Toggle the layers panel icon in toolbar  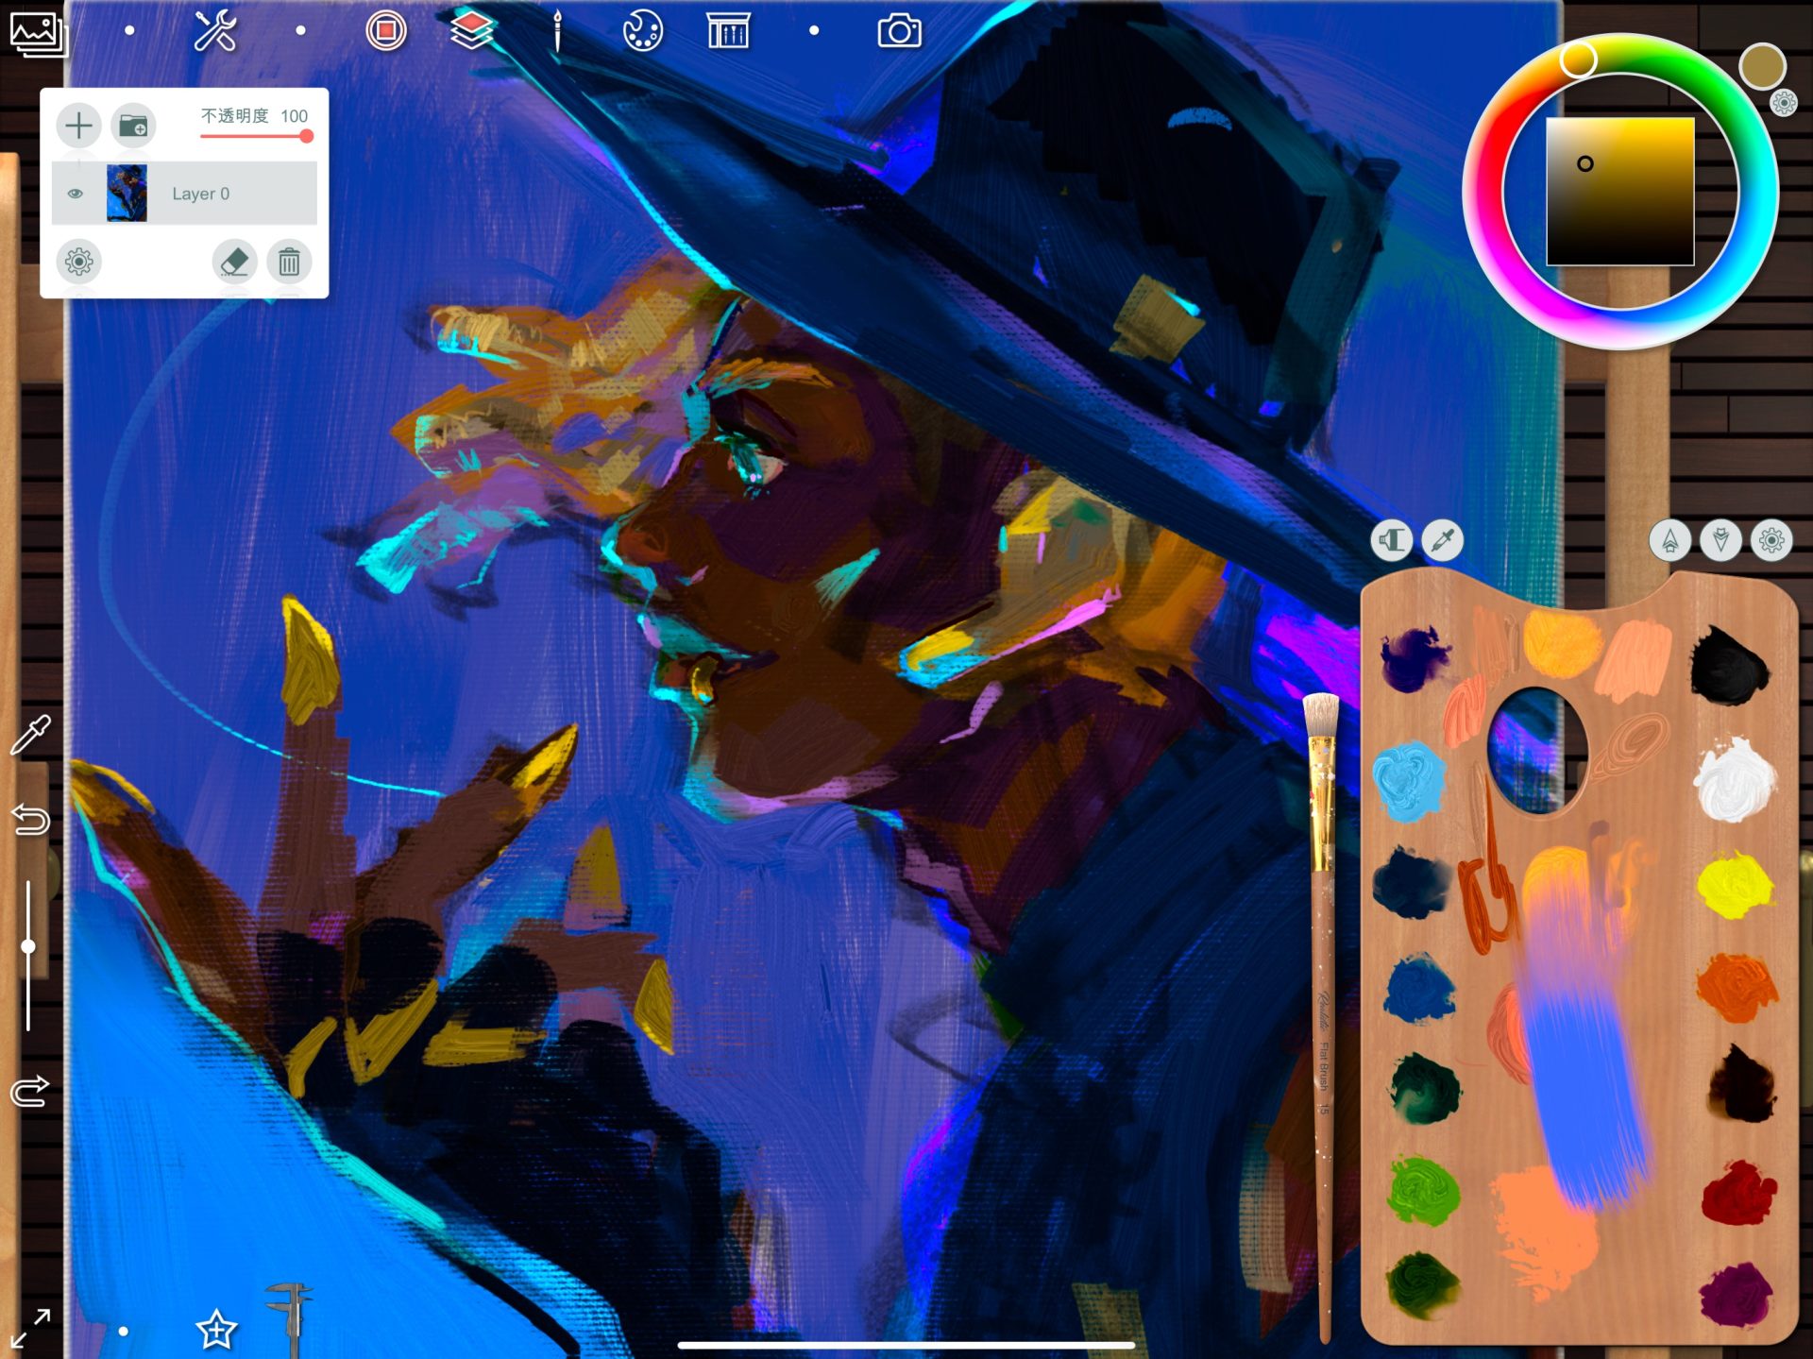click(x=471, y=31)
